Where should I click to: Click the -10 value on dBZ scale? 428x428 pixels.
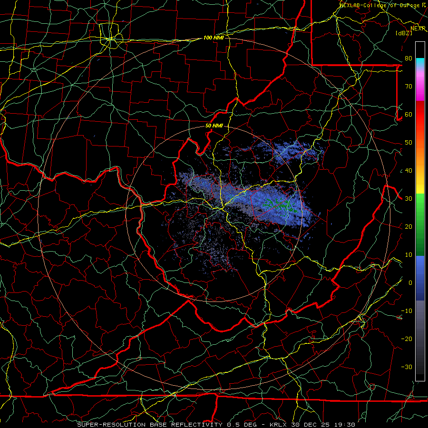pos(407,311)
